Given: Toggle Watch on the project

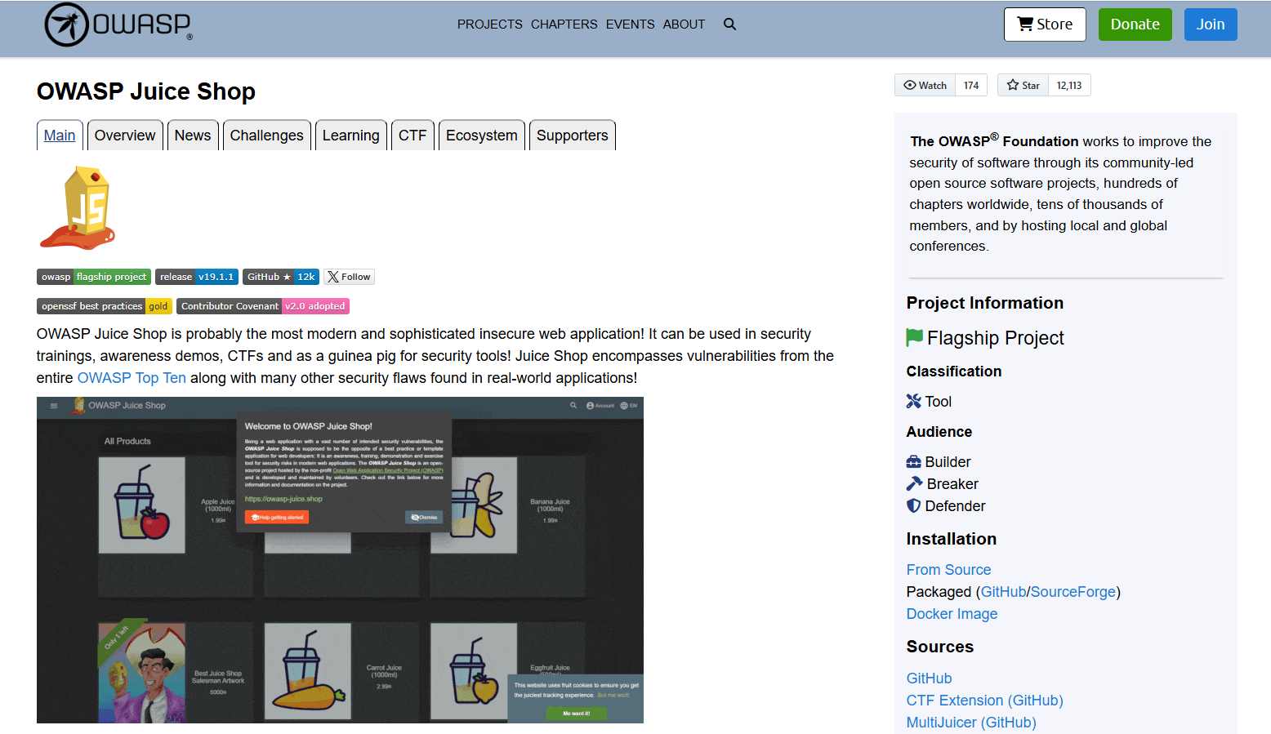Looking at the screenshot, I should tap(924, 85).
